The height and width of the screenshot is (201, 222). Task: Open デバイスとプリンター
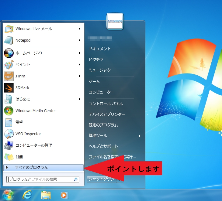tap(107, 114)
